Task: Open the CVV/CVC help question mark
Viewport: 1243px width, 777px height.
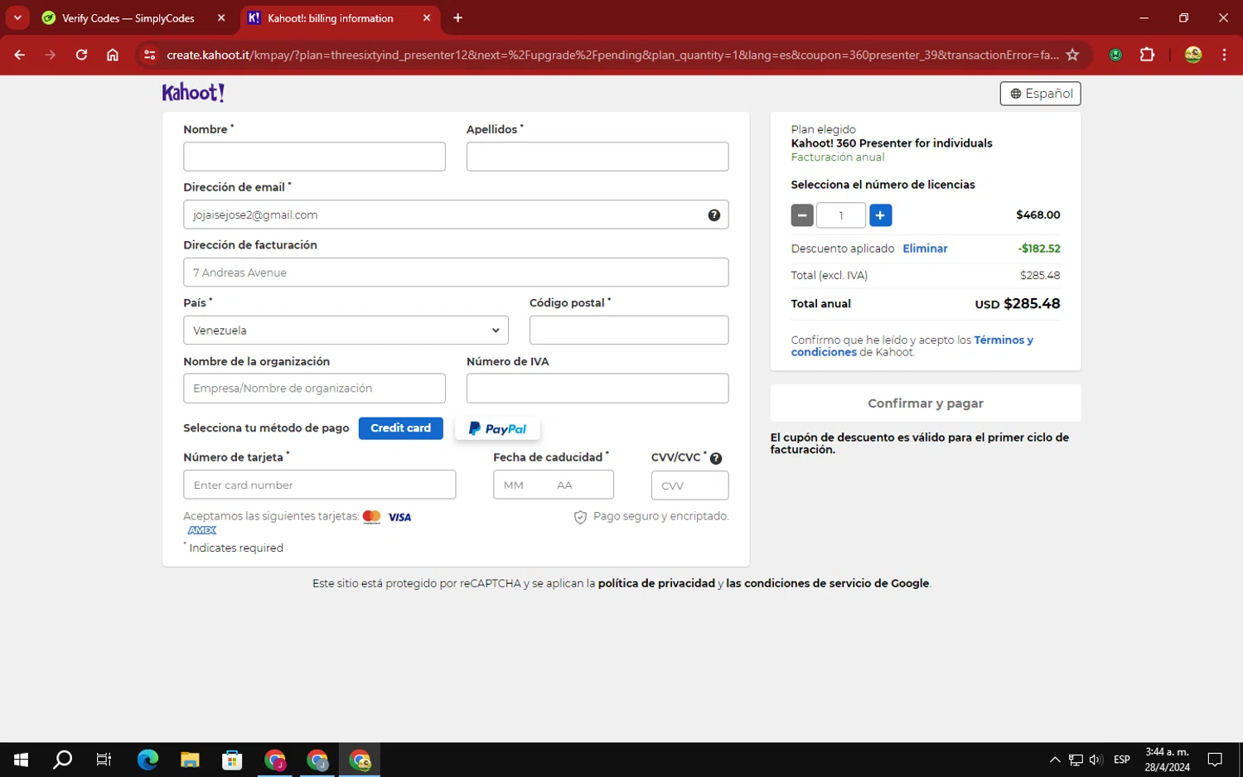Action: [716, 459]
